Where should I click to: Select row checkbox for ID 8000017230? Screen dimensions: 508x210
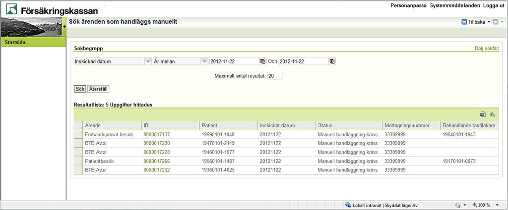point(78,143)
